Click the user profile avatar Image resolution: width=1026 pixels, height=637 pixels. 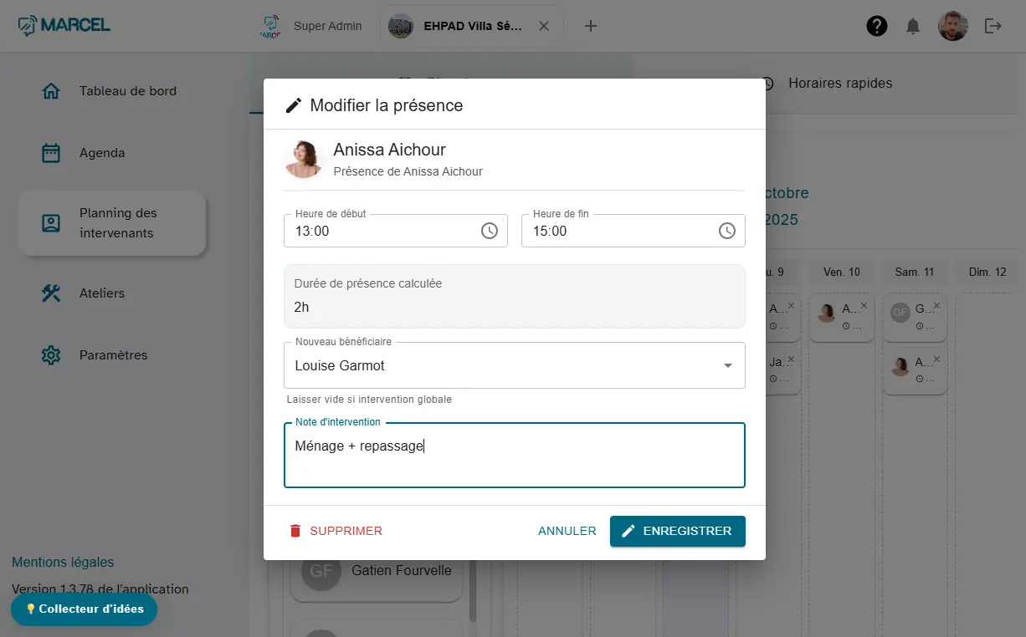(x=953, y=26)
